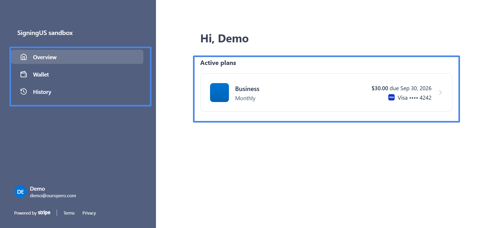Screen dimensions: 502x228
Task: Click the History clock icon
Action: pyautogui.click(x=24, y=92)
